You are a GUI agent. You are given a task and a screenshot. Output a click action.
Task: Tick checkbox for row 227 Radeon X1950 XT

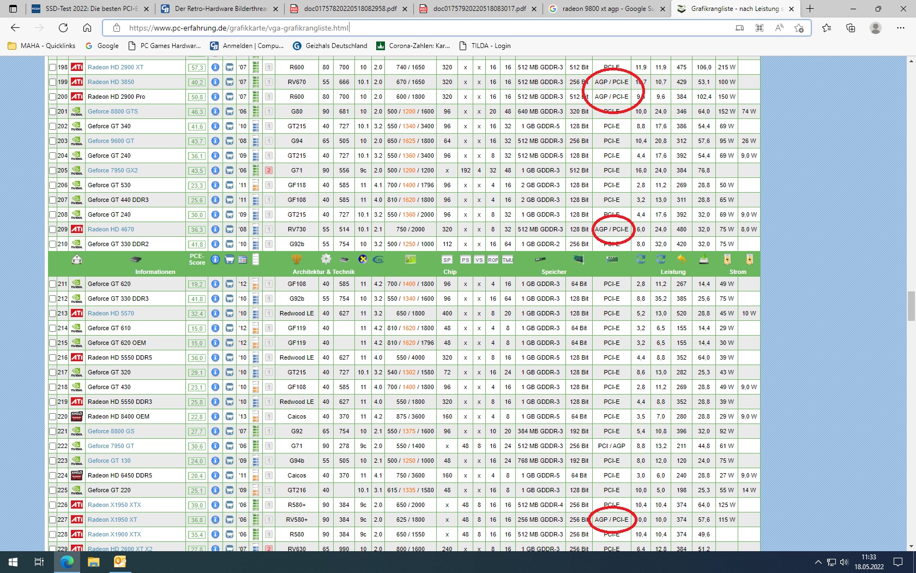point(52,520)
